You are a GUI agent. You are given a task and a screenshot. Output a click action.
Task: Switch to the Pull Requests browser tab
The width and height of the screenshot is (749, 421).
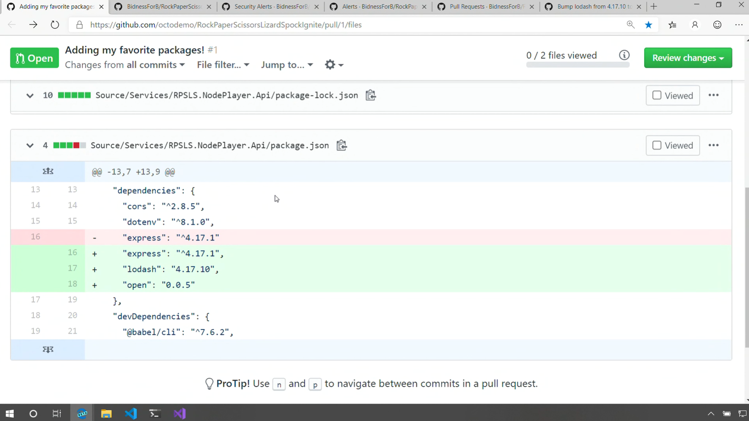click(x=485, y=7)
